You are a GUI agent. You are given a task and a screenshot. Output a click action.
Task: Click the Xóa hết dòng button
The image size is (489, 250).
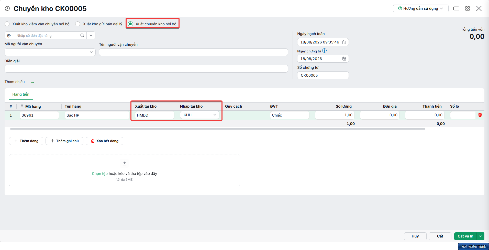pos(104,141)
